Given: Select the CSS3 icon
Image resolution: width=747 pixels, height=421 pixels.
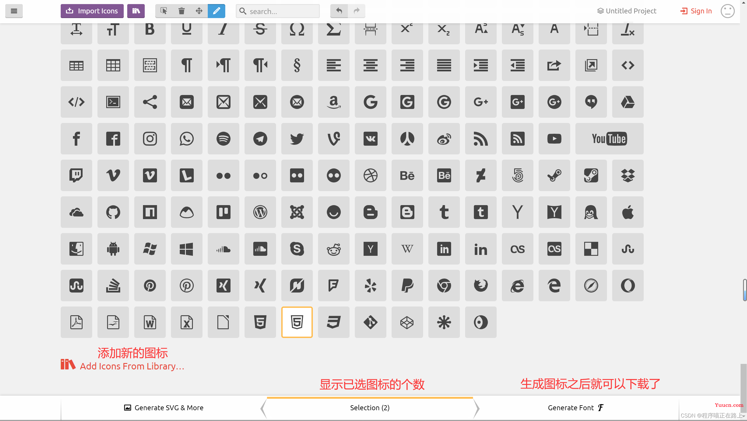Looking at the screenshot, I should pyautogui.click(x=334, y=322).
